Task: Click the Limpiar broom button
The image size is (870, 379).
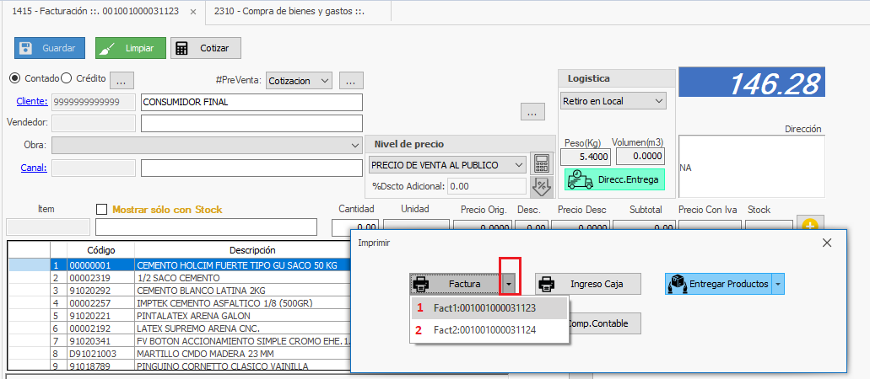Action: point(130,48)
